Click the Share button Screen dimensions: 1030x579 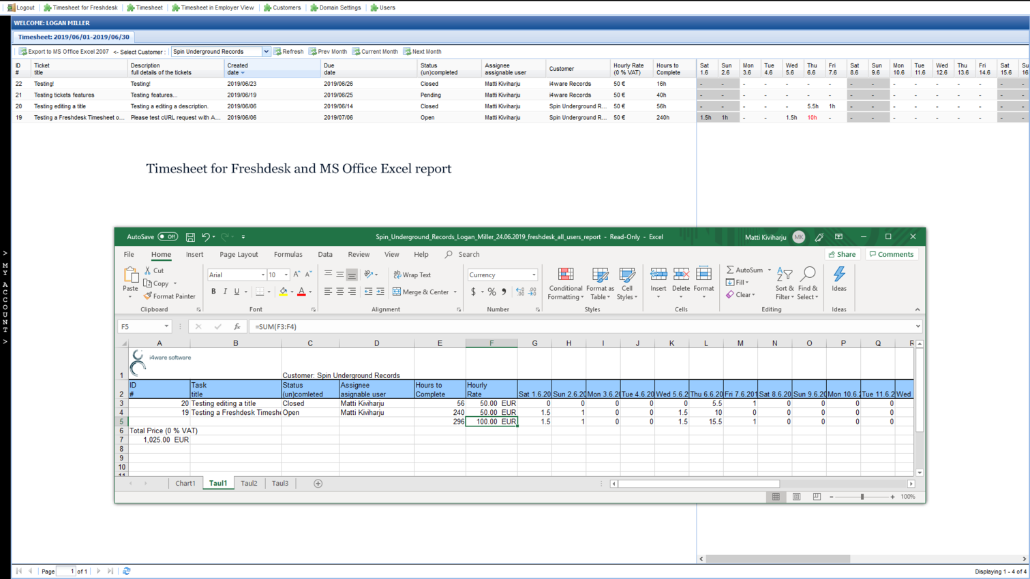coord(842,254)
